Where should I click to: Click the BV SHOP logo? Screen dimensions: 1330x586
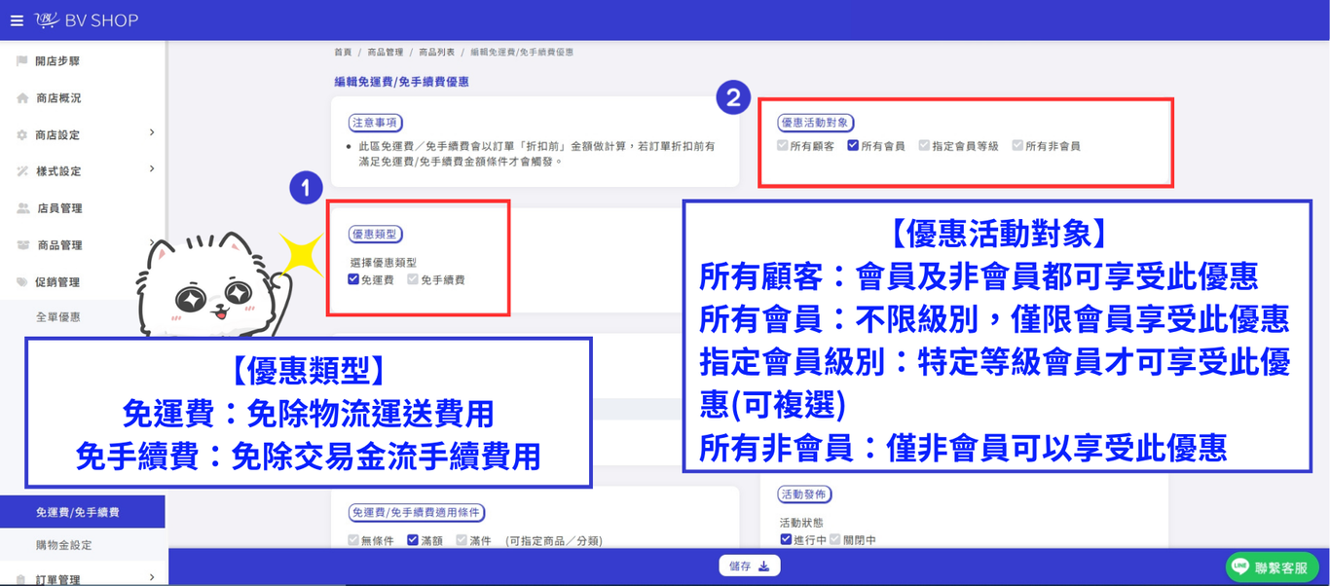click(86, 20)
